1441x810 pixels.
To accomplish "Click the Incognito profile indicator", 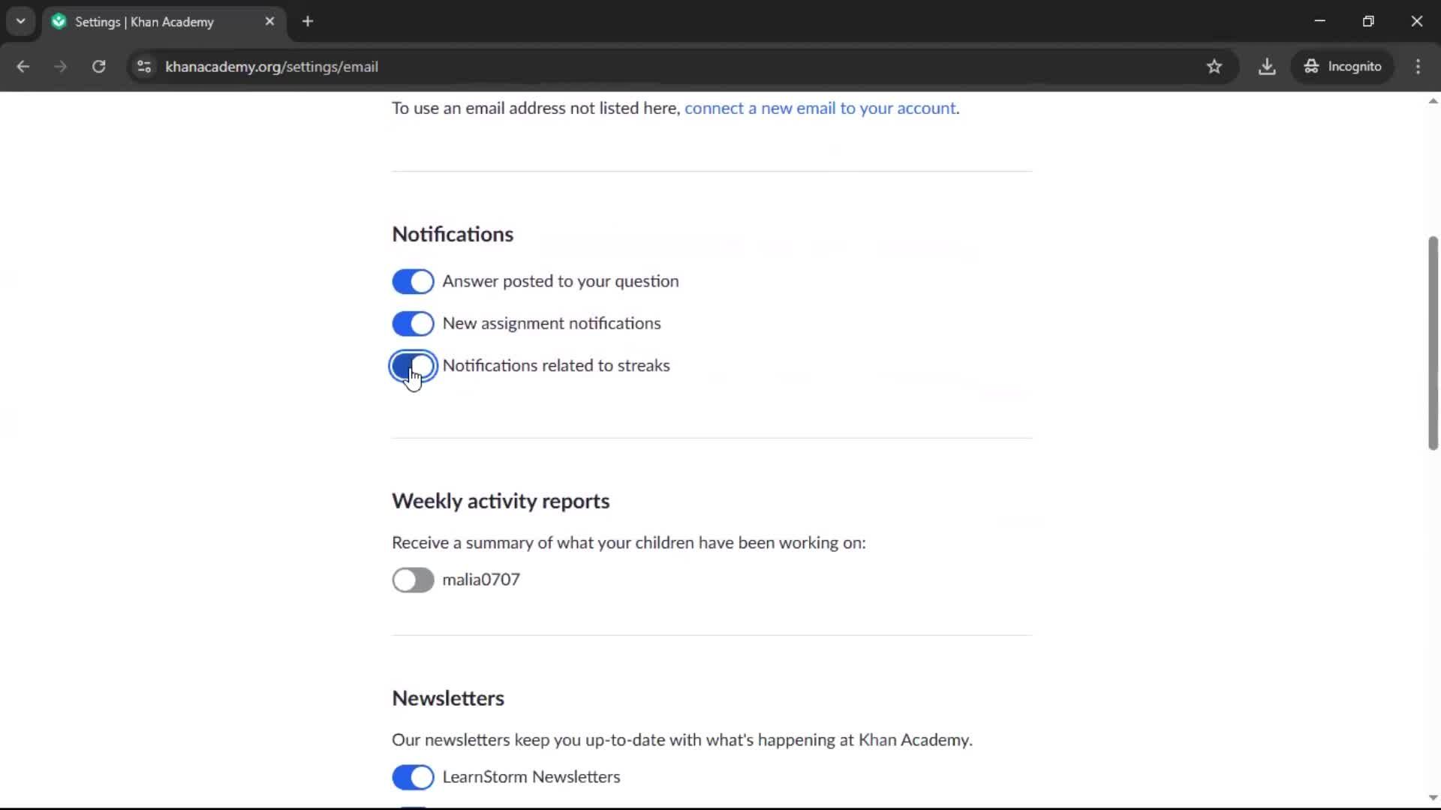I will (x=1343, y=67).
